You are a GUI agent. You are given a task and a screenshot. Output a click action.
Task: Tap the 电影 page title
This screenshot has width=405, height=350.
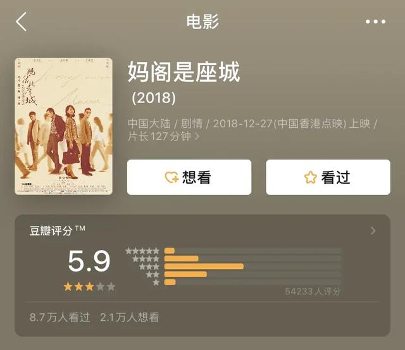pyautogui.click(x=202, y=22)
